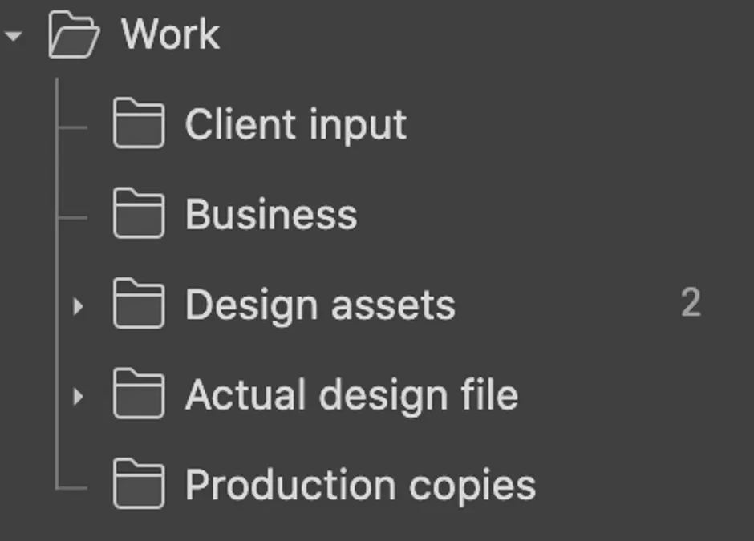Image resolution: width=754 pixels, height=541 pixels.
Task: Select the Business folder label
Action: [271, 214]
